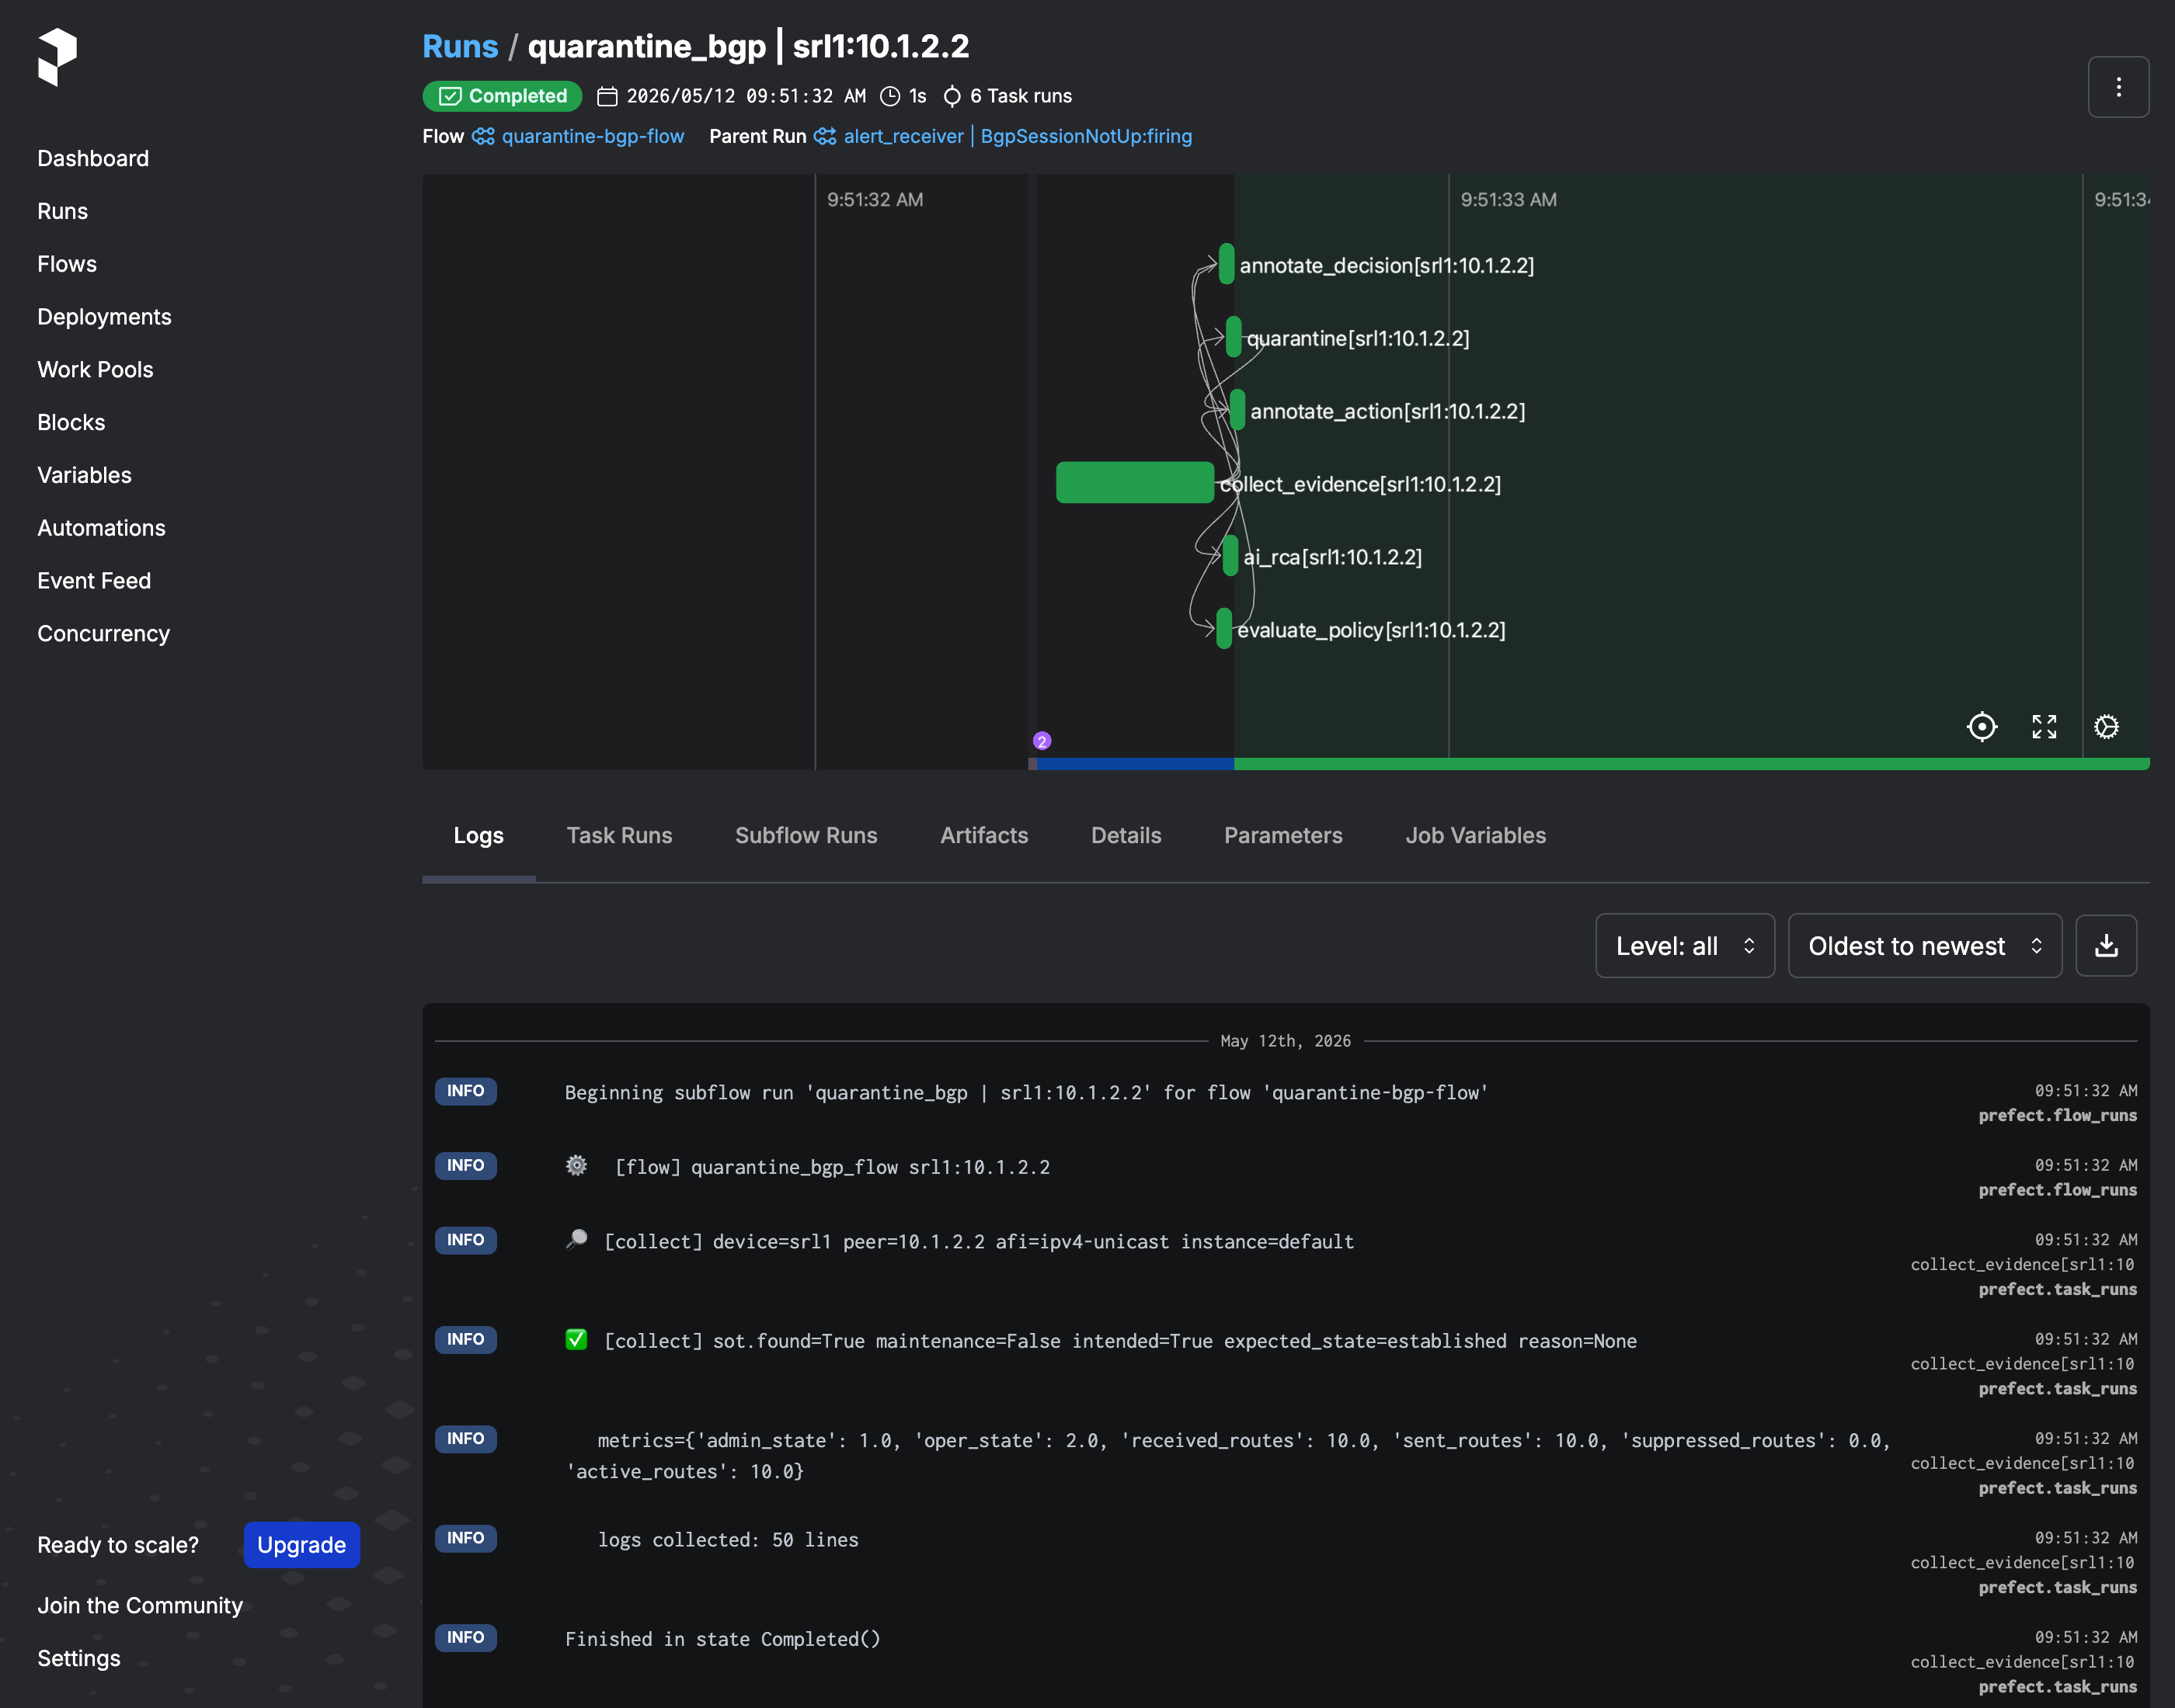Click the green progress bar under the timeline

pos(1691,764)
